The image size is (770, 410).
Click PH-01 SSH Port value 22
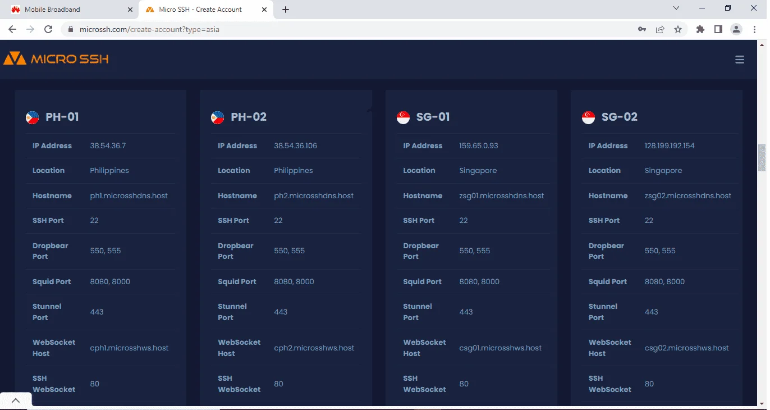[x=94, y=221]
